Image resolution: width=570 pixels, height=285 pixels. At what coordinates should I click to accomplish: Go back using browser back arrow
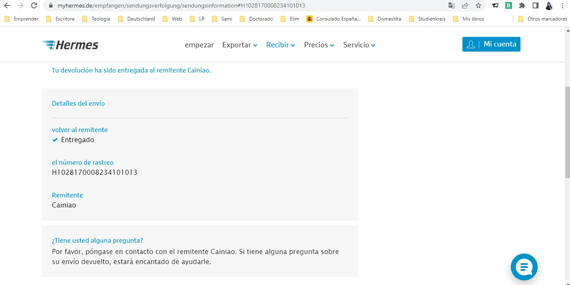point(7,6)
